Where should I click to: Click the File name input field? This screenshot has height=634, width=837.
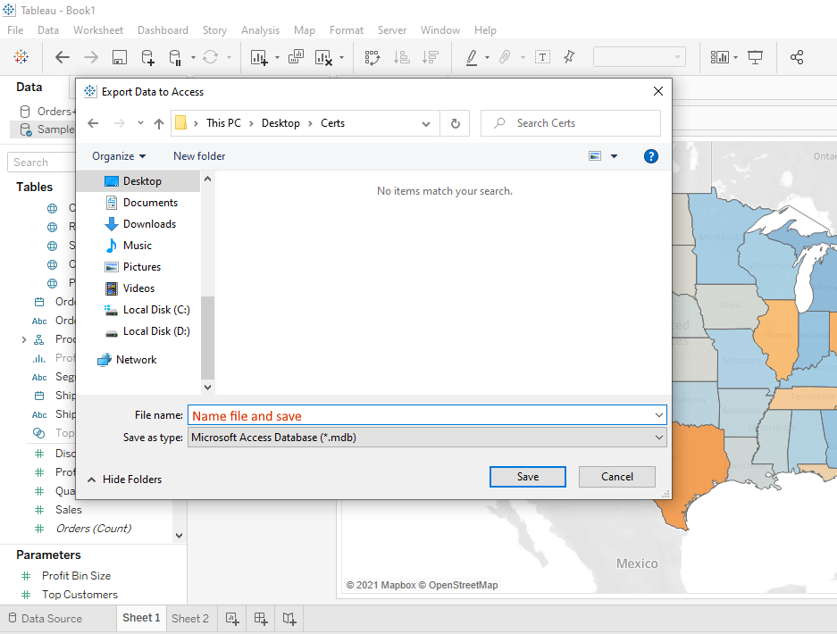(420, 415)
